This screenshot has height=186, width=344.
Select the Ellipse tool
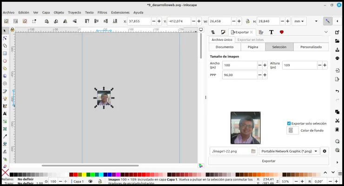(x=5, y=61)
